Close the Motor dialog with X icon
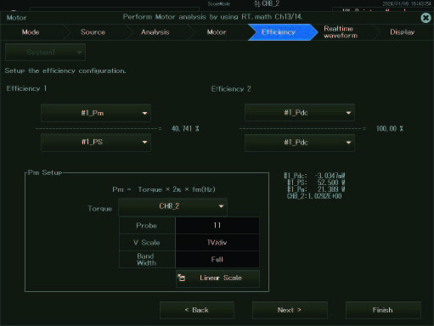Image resolution: width=434 pixels, height=326 pixels. (426, 18)
